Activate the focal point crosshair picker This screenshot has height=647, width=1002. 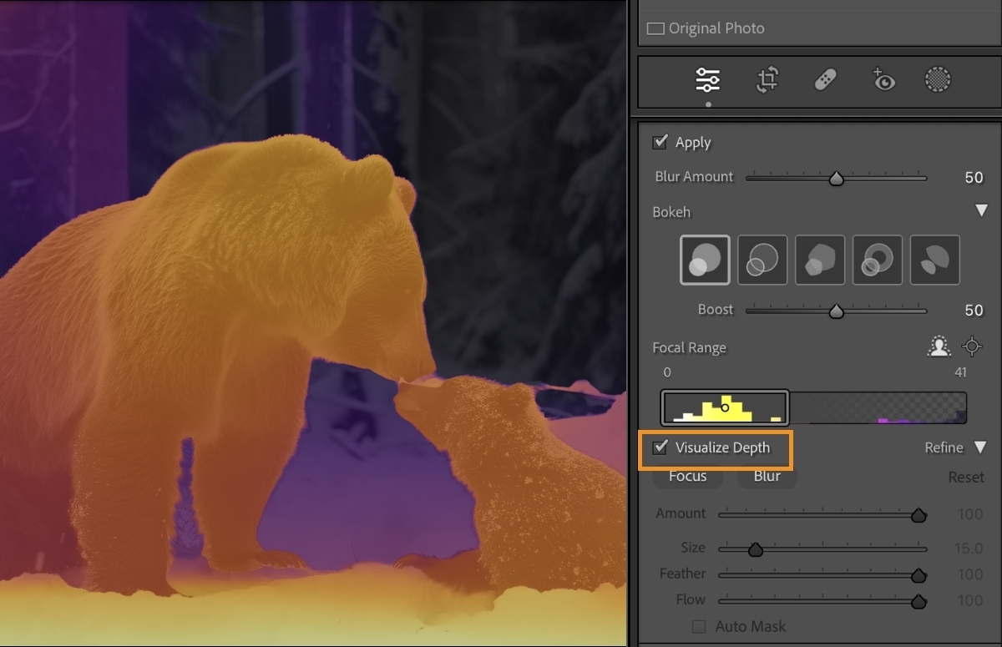pos(971,346)
